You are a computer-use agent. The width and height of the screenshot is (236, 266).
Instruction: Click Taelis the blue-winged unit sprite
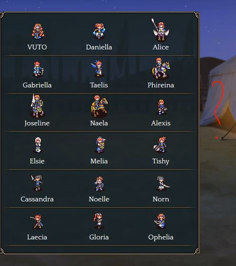97,68
